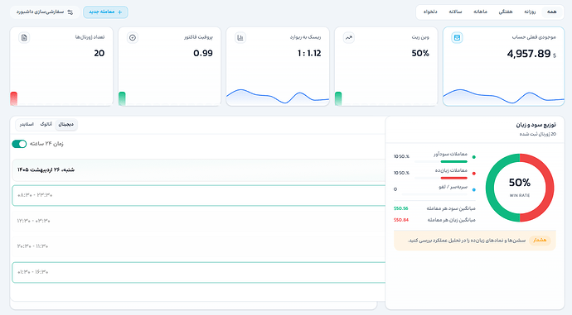This screenshot has height=315, width=572.
Task: Open سفارشی‌سازی داشبورد dashboard customization
Action: pyautogui.click(x=45, y=12)
